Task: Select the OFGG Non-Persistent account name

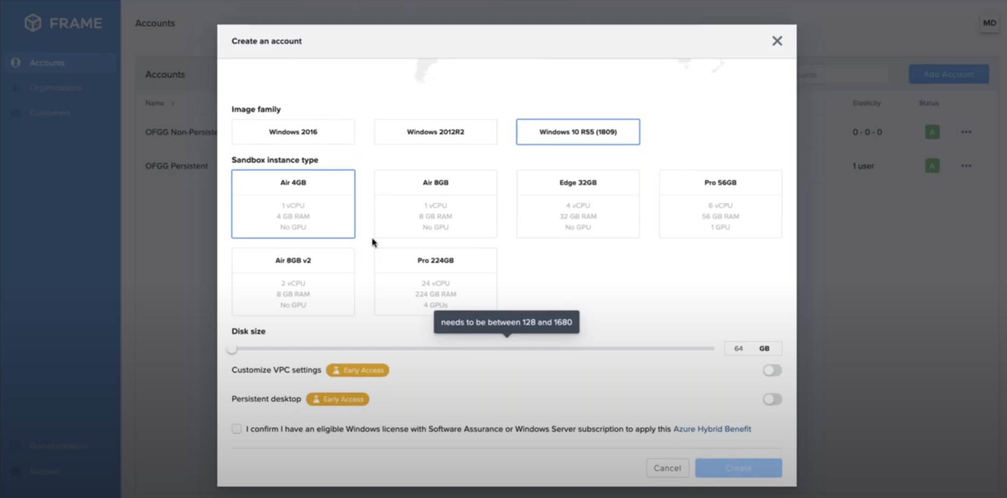Action: click(x=181, y=132)
